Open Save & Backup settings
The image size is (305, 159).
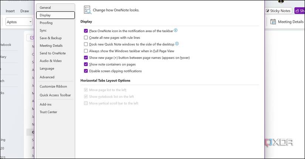pyautogui.click(x=55, y=38)
